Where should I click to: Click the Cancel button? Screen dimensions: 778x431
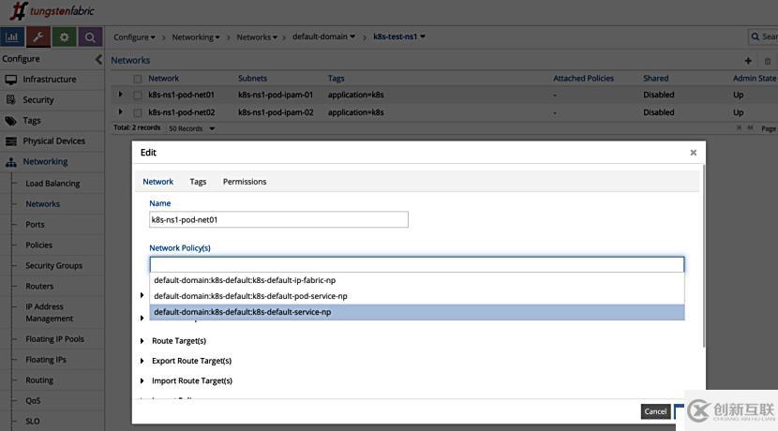(655, 411)
